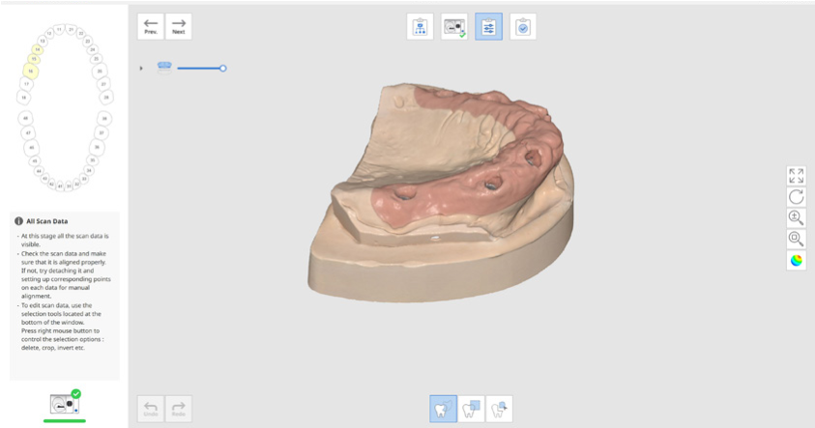Select the tooth pointer pick tool
Screen dimensions: 815x428
point(499,409)
